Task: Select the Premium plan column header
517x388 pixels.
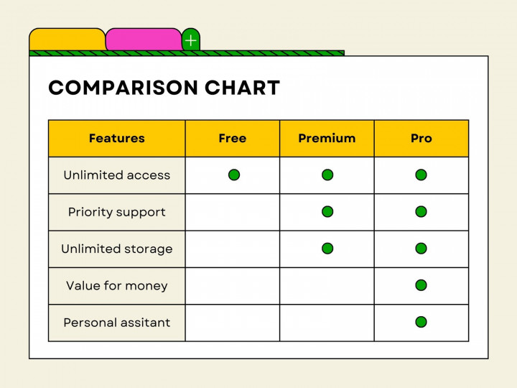Action: pyautogui.click(x=327, y=139)
